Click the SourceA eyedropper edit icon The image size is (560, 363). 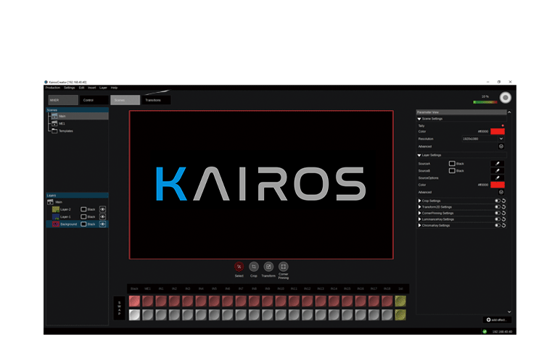coord(498,164)
